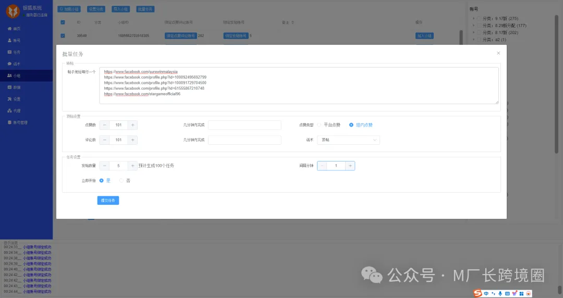Viewport: 563px width, 298px height.
Task: Click the 代理 proxy network icon
Action: (10, 111)
